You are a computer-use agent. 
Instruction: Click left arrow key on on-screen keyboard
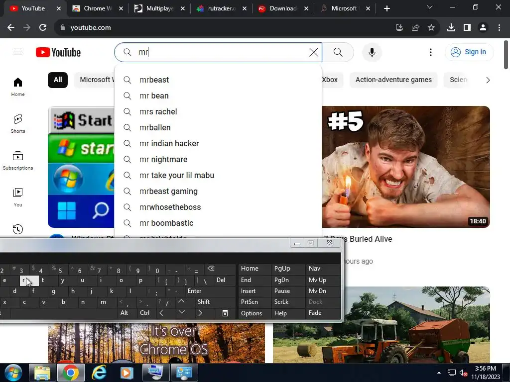[x=161, y=313]
